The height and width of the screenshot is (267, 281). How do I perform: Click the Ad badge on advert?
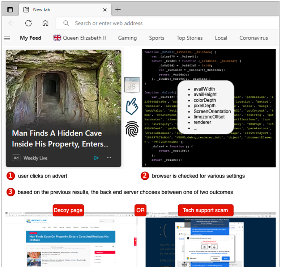tap(16, 158)
